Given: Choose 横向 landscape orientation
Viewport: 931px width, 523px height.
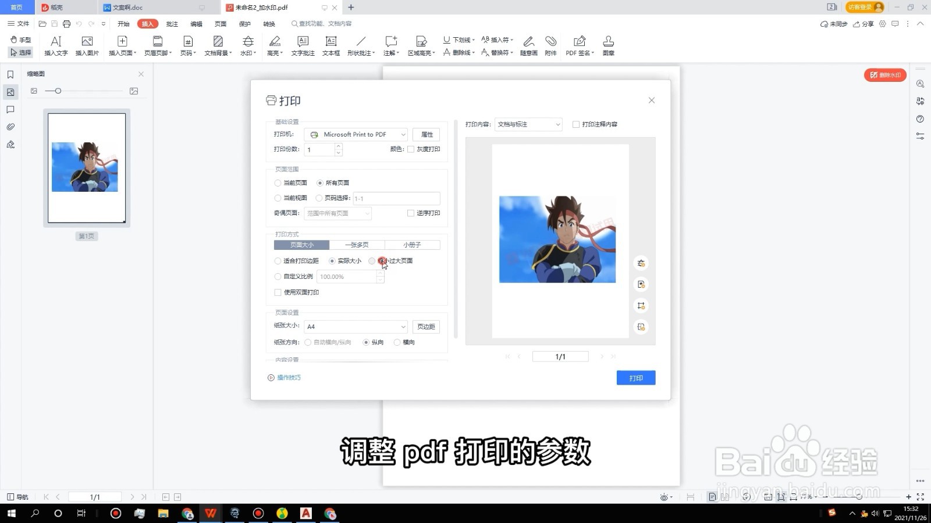Looking at the screenshot, I should pos(397,342).
